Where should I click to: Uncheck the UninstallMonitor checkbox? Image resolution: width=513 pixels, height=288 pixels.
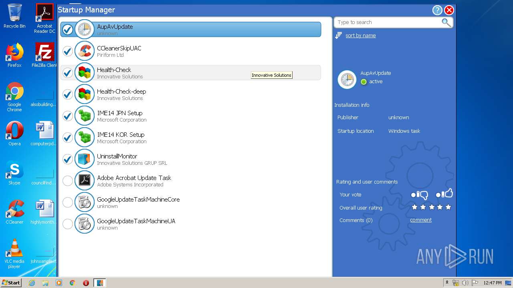[68, 159]
